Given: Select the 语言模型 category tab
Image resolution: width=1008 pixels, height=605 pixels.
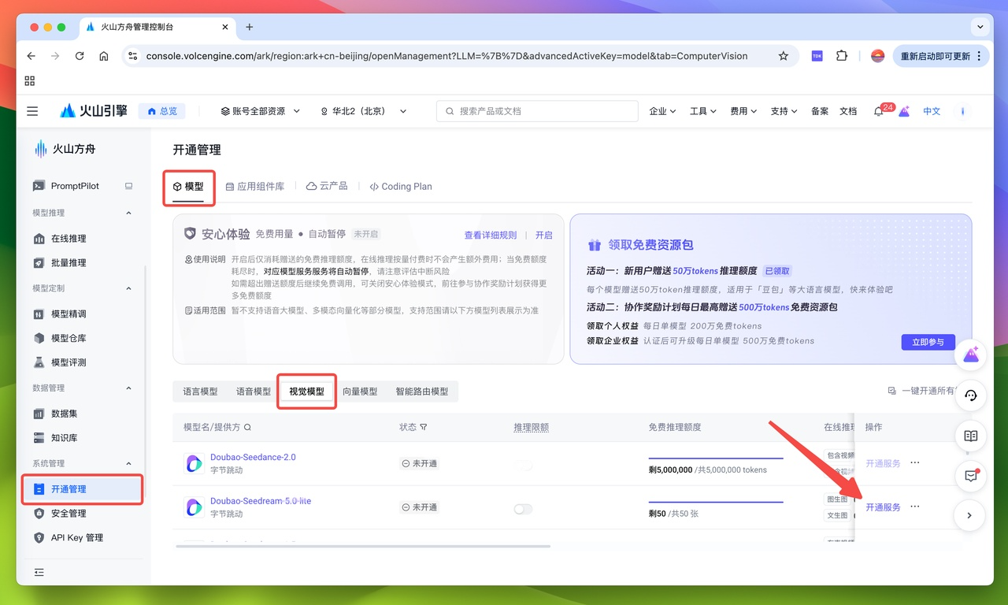Looking at the screenshot, I should (x=200, y=391).
